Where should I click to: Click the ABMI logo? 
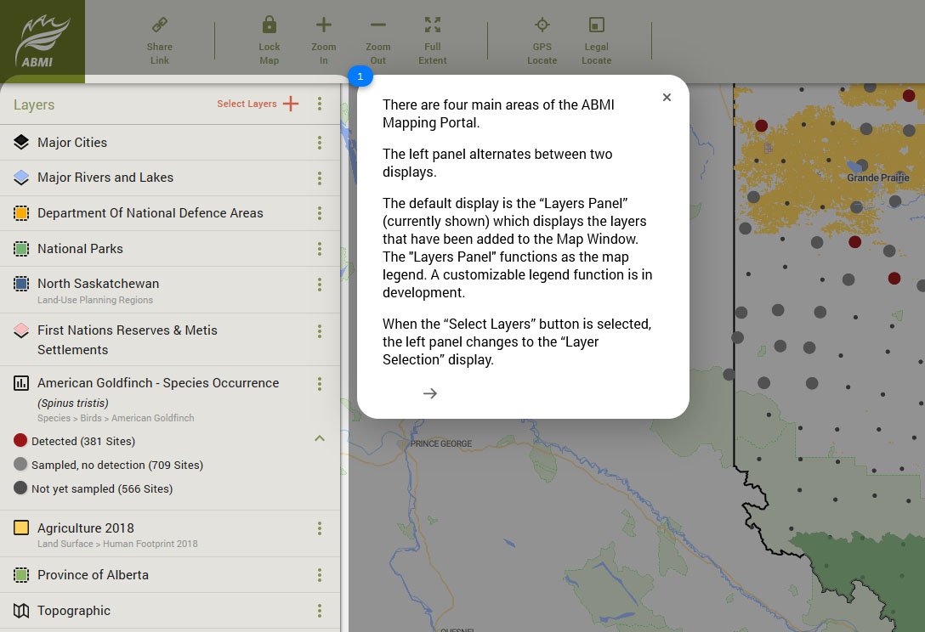(x=42, y=42)
